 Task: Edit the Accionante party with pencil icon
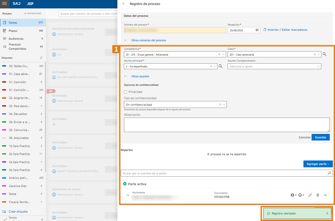pyautogui.click(x=310, y=195)
